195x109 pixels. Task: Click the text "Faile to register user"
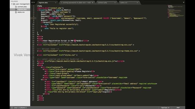pyautogui.click(x=61, y=28)
